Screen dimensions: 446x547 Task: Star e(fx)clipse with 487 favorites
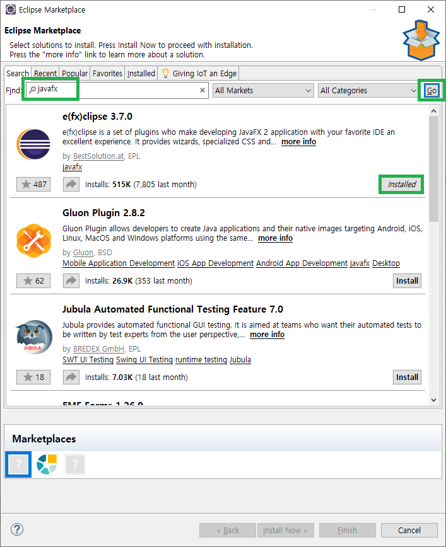[33, 184]
